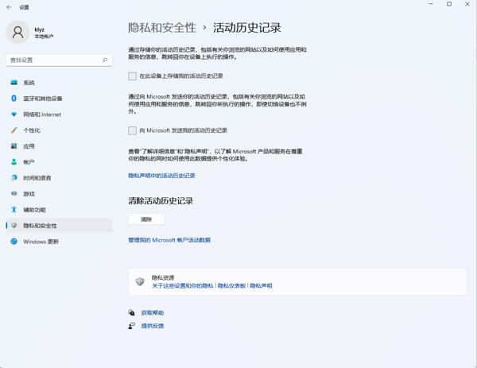Go to 网络和 Internet settings

[59, 114]
